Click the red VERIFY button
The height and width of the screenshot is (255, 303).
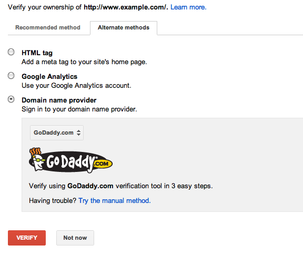pyautogui.click(x=27, y=238)
